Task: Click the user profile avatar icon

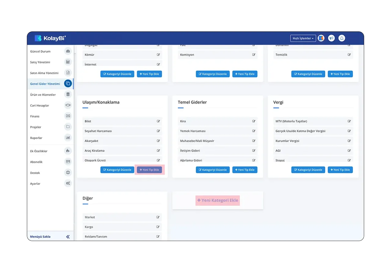Action: [x=321, y=38]
